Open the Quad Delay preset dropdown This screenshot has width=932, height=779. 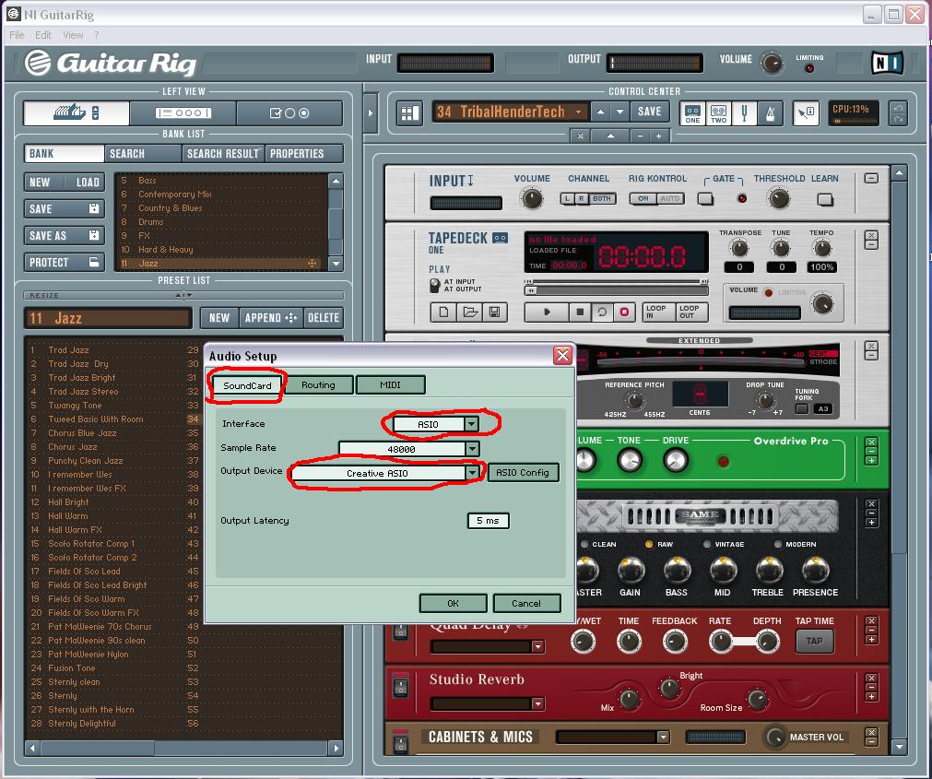point(538,646)
